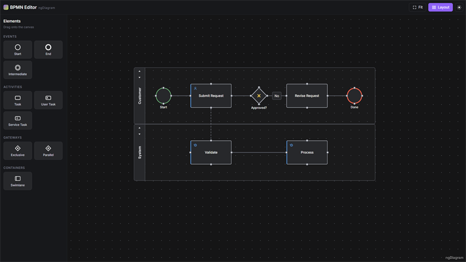466x262 pixels.
Task: Select the Swimlane container element
Action: coord(17,181)
